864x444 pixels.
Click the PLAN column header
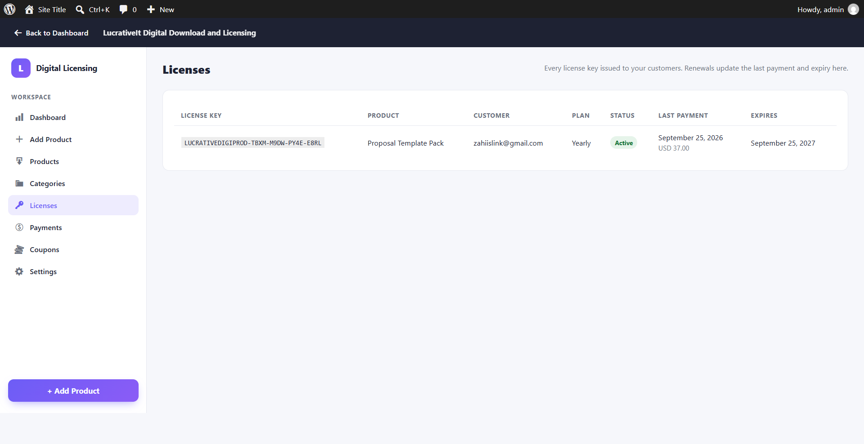click(580, 115)
